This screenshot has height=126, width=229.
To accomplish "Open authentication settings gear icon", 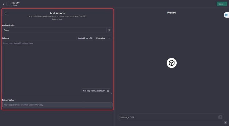I will coord(109,30).
